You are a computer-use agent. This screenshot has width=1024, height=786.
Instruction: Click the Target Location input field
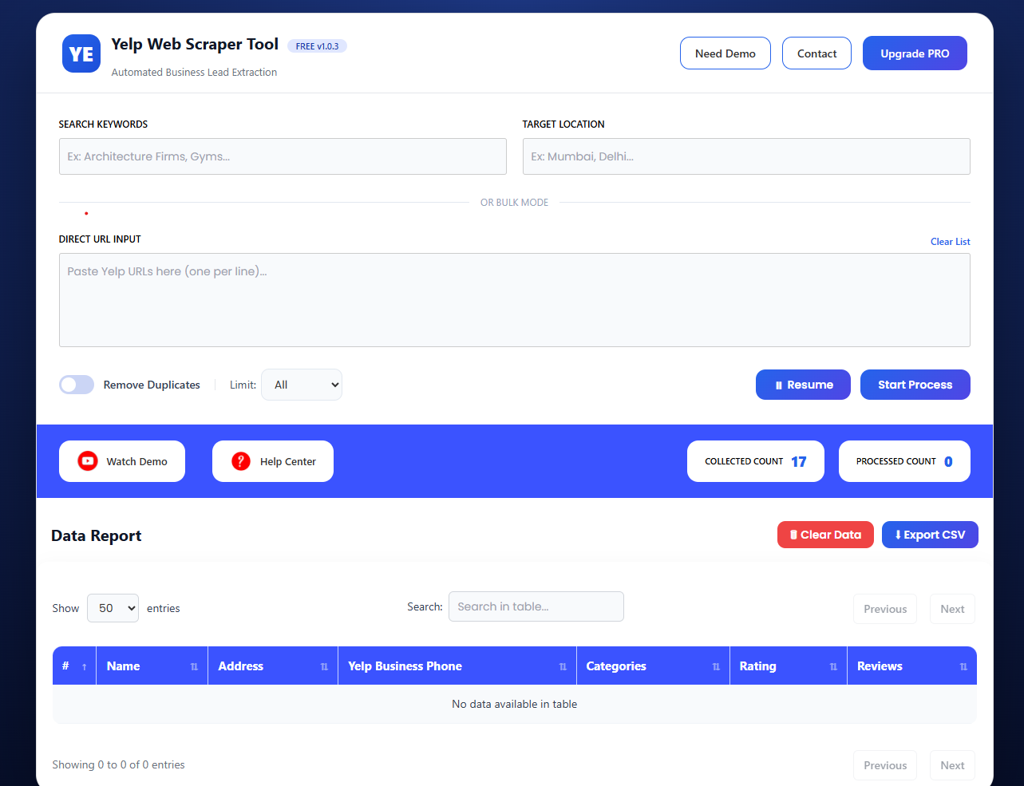[745, 156]
